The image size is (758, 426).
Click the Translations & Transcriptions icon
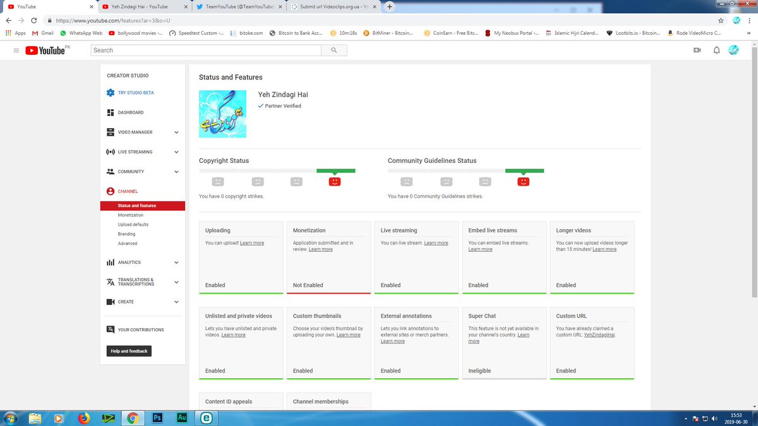pos(111,282)
